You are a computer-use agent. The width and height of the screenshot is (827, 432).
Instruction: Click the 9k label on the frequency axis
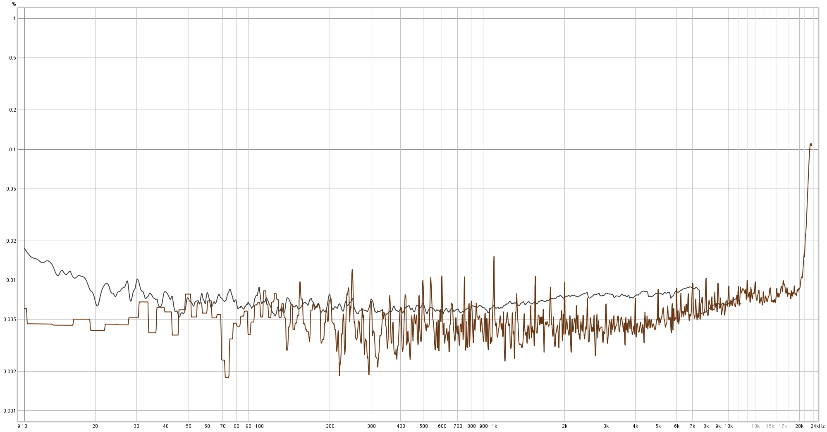tap(718, 426)
